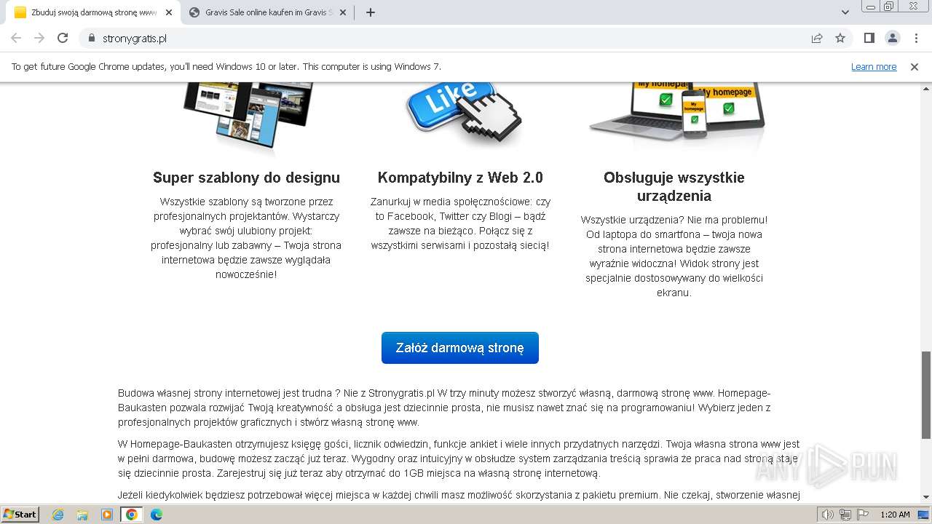932x524 pixels.
Task: Open File Explorer from the taskbar
Action: [82, 515]
